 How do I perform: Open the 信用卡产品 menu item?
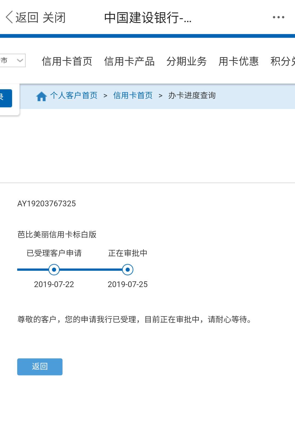[x=129, y=61]
